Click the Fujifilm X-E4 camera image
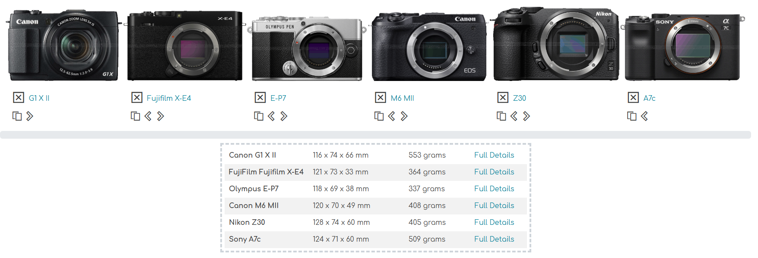The image size is (758, 258). (185, 45)
